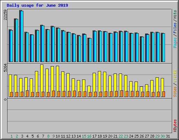This screenshot has height=140, width=179.
Task: Click the 5264 axis value
Action: point(5,68)
